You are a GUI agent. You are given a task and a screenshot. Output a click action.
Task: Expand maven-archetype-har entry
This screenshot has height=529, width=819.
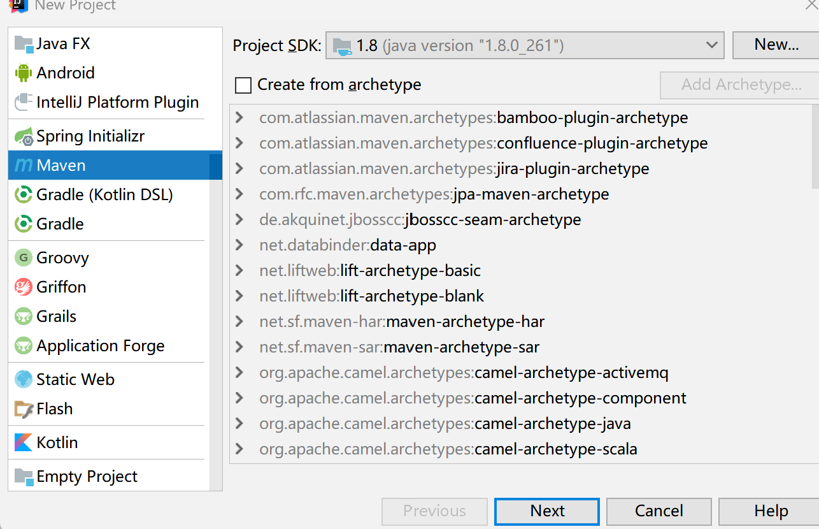tap(239, 322)
